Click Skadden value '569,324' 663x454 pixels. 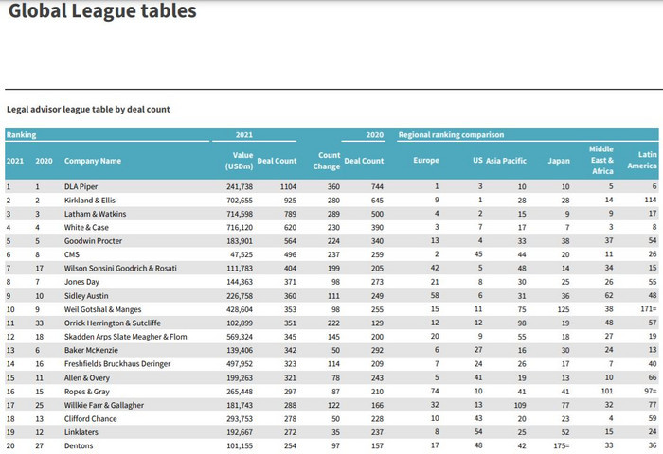click(240, 337)
